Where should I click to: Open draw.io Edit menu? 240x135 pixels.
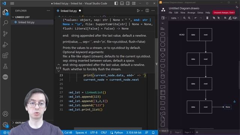176,13
